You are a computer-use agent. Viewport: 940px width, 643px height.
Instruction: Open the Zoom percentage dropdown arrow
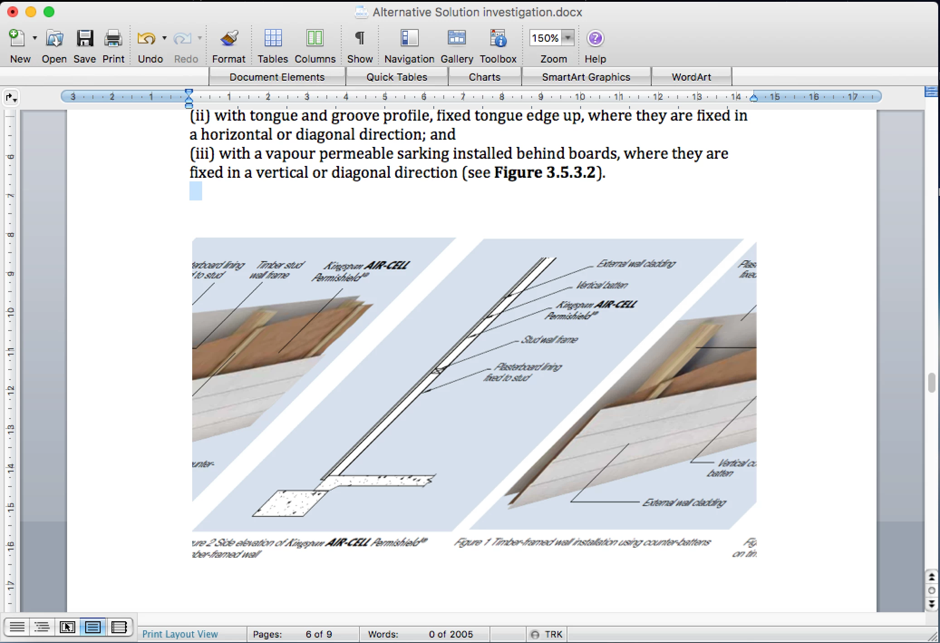[x=568, y=38]
